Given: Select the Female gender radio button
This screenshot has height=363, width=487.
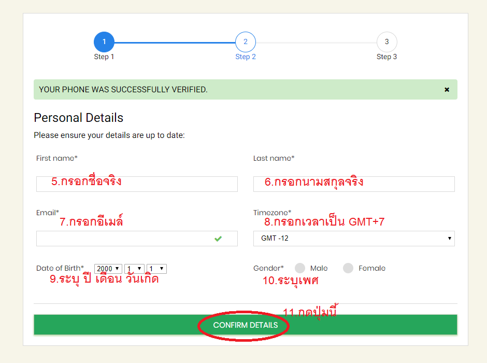Looking at the screenshot, I should [x=348, y=268].
